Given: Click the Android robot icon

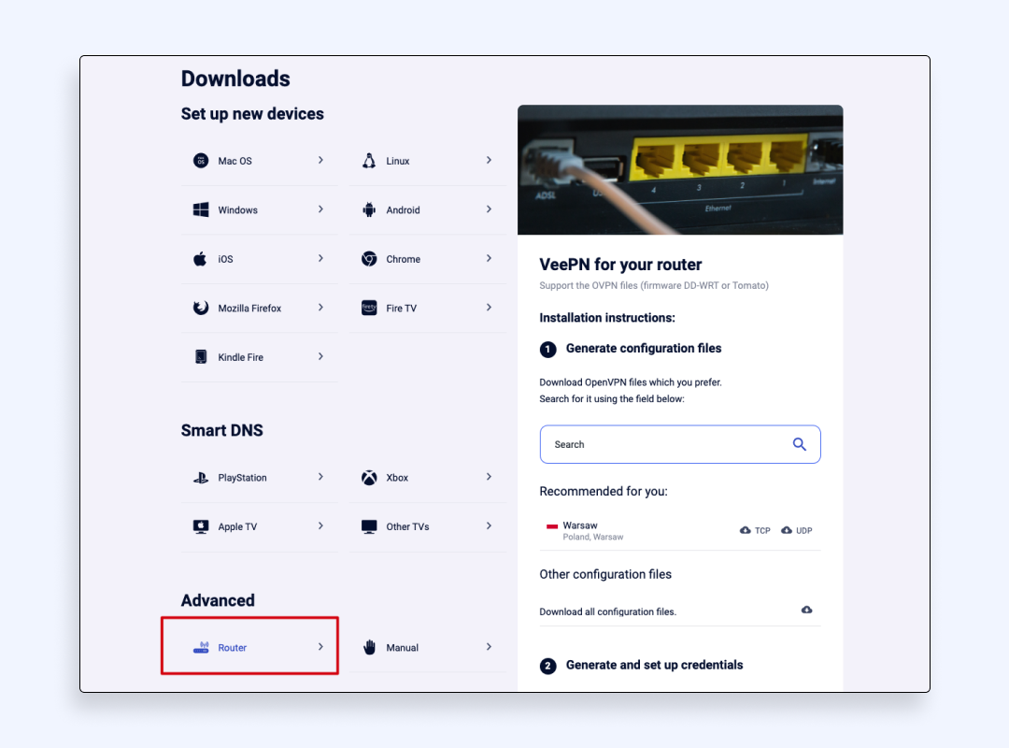Looking at the screenshot, I should point(369,209).
